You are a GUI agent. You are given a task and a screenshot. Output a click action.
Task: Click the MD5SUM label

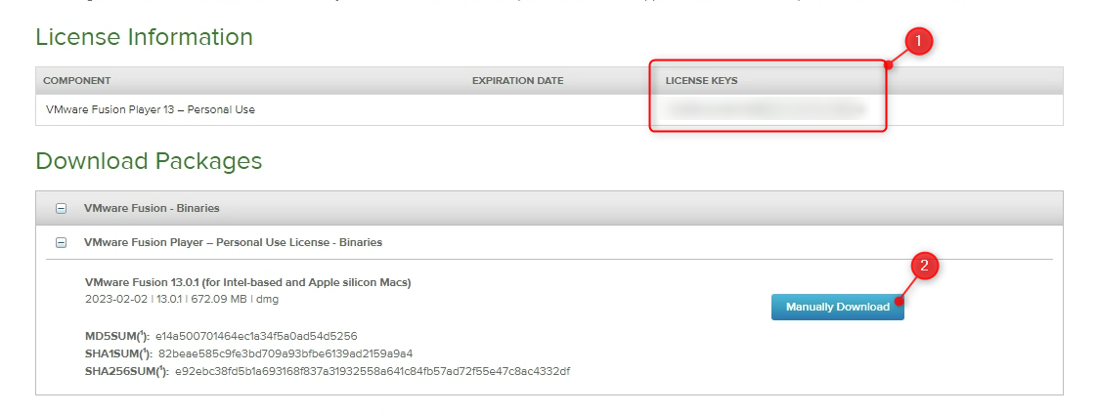(x=117, y=336)
